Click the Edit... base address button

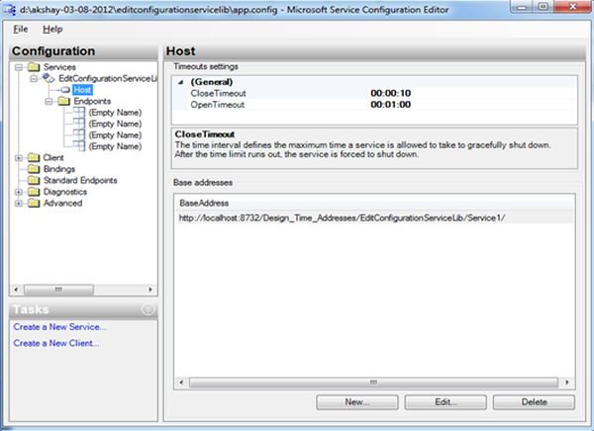coord(445,402)
